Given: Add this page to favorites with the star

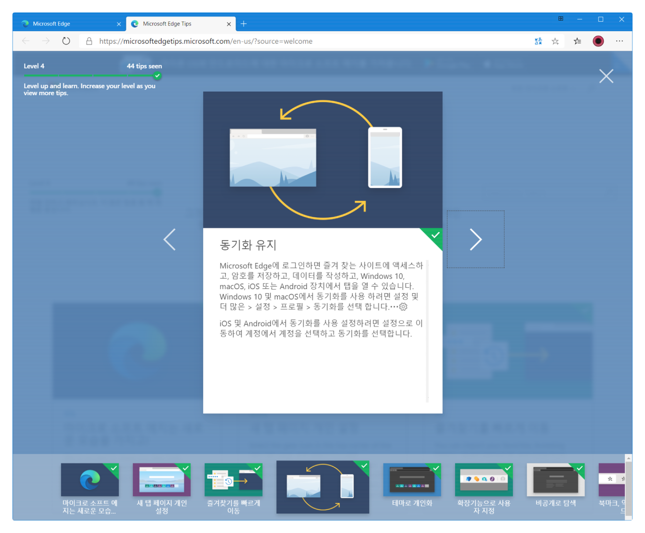Looking at the screenshot, I should pos(555,41).
